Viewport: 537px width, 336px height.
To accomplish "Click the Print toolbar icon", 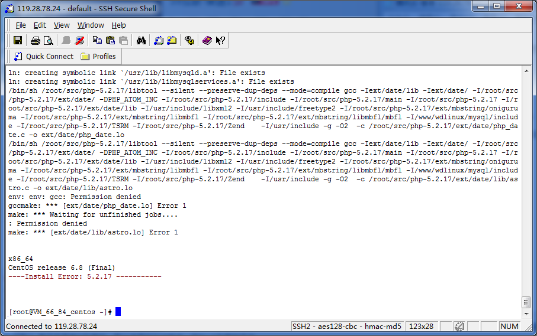I will tap(36, 41).
